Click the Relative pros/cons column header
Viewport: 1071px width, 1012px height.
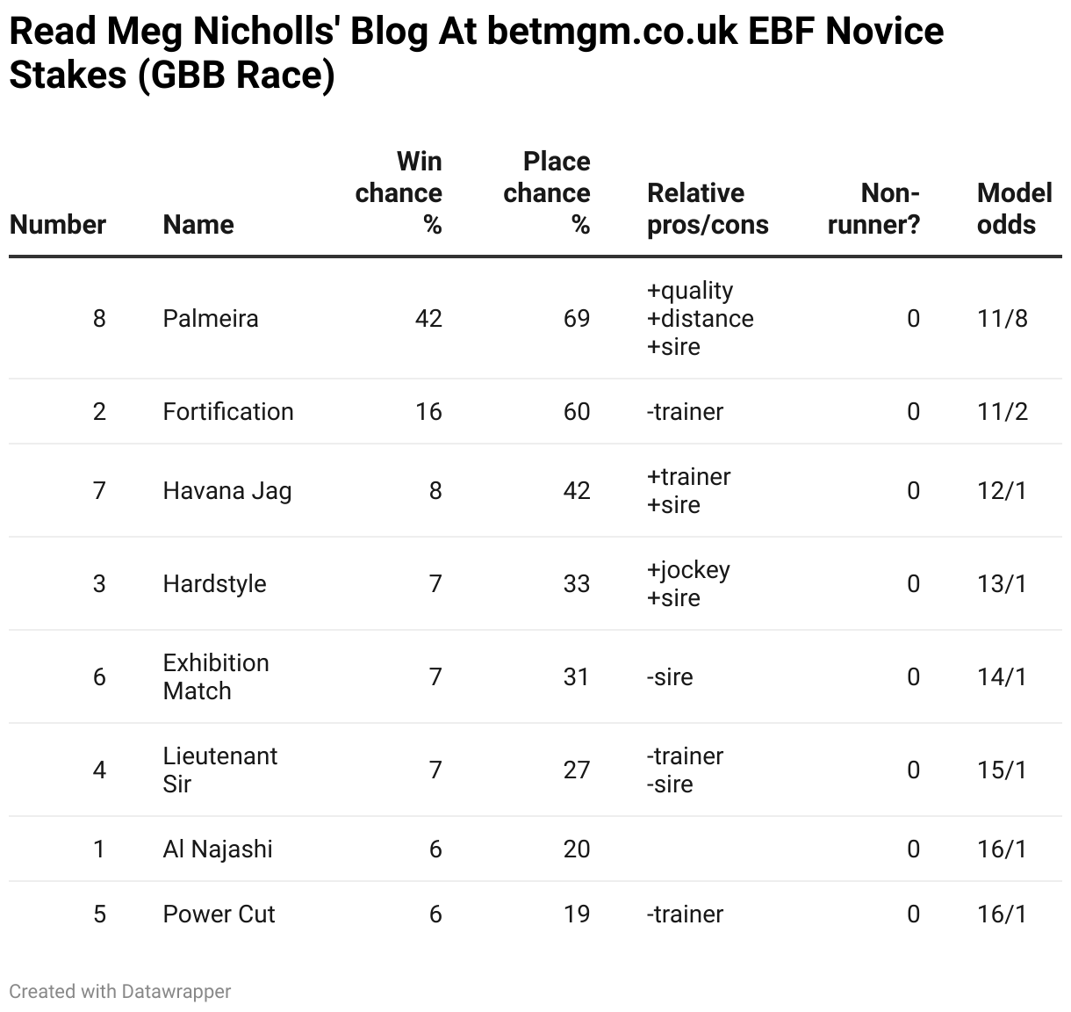click(x=708, y=209)
